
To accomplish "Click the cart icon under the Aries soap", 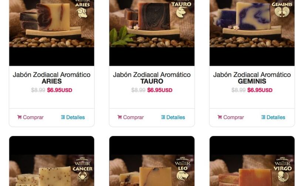I will pos(20,117).
